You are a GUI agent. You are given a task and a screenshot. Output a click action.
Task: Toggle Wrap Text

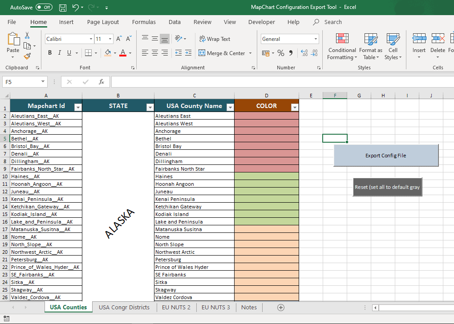215,39
